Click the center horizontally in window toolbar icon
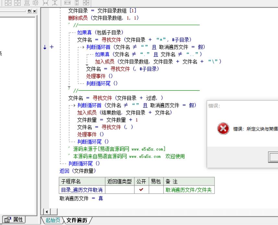This screenshot has height=225, width=278. click(8, 3)
